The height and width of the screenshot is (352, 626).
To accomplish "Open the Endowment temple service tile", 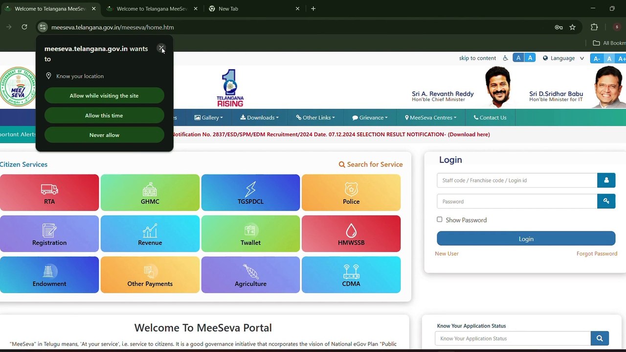I will click(x=49, y=275).
